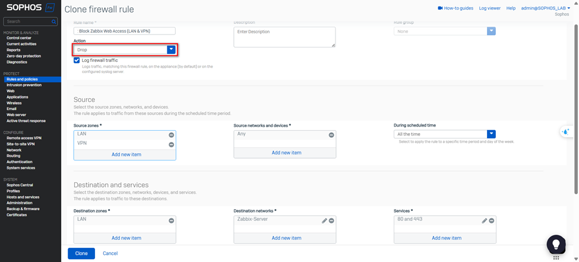The image size is (579, 262).
Task: Click the Description text area
Action: pyautogui.click(x=284, y=36)
